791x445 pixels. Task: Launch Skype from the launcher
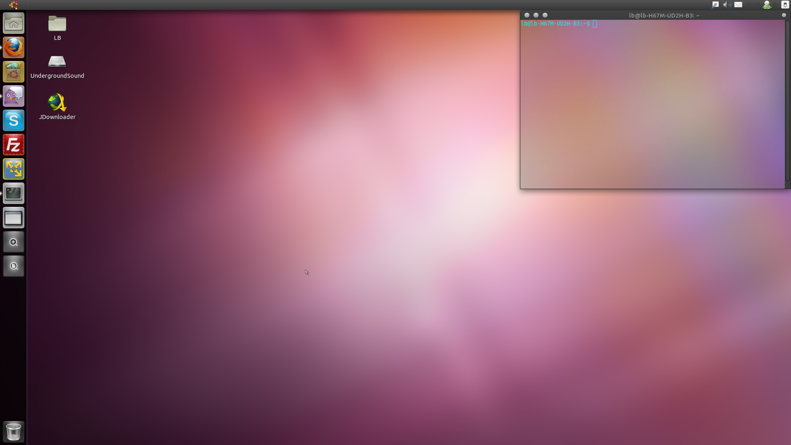[14, 120]
